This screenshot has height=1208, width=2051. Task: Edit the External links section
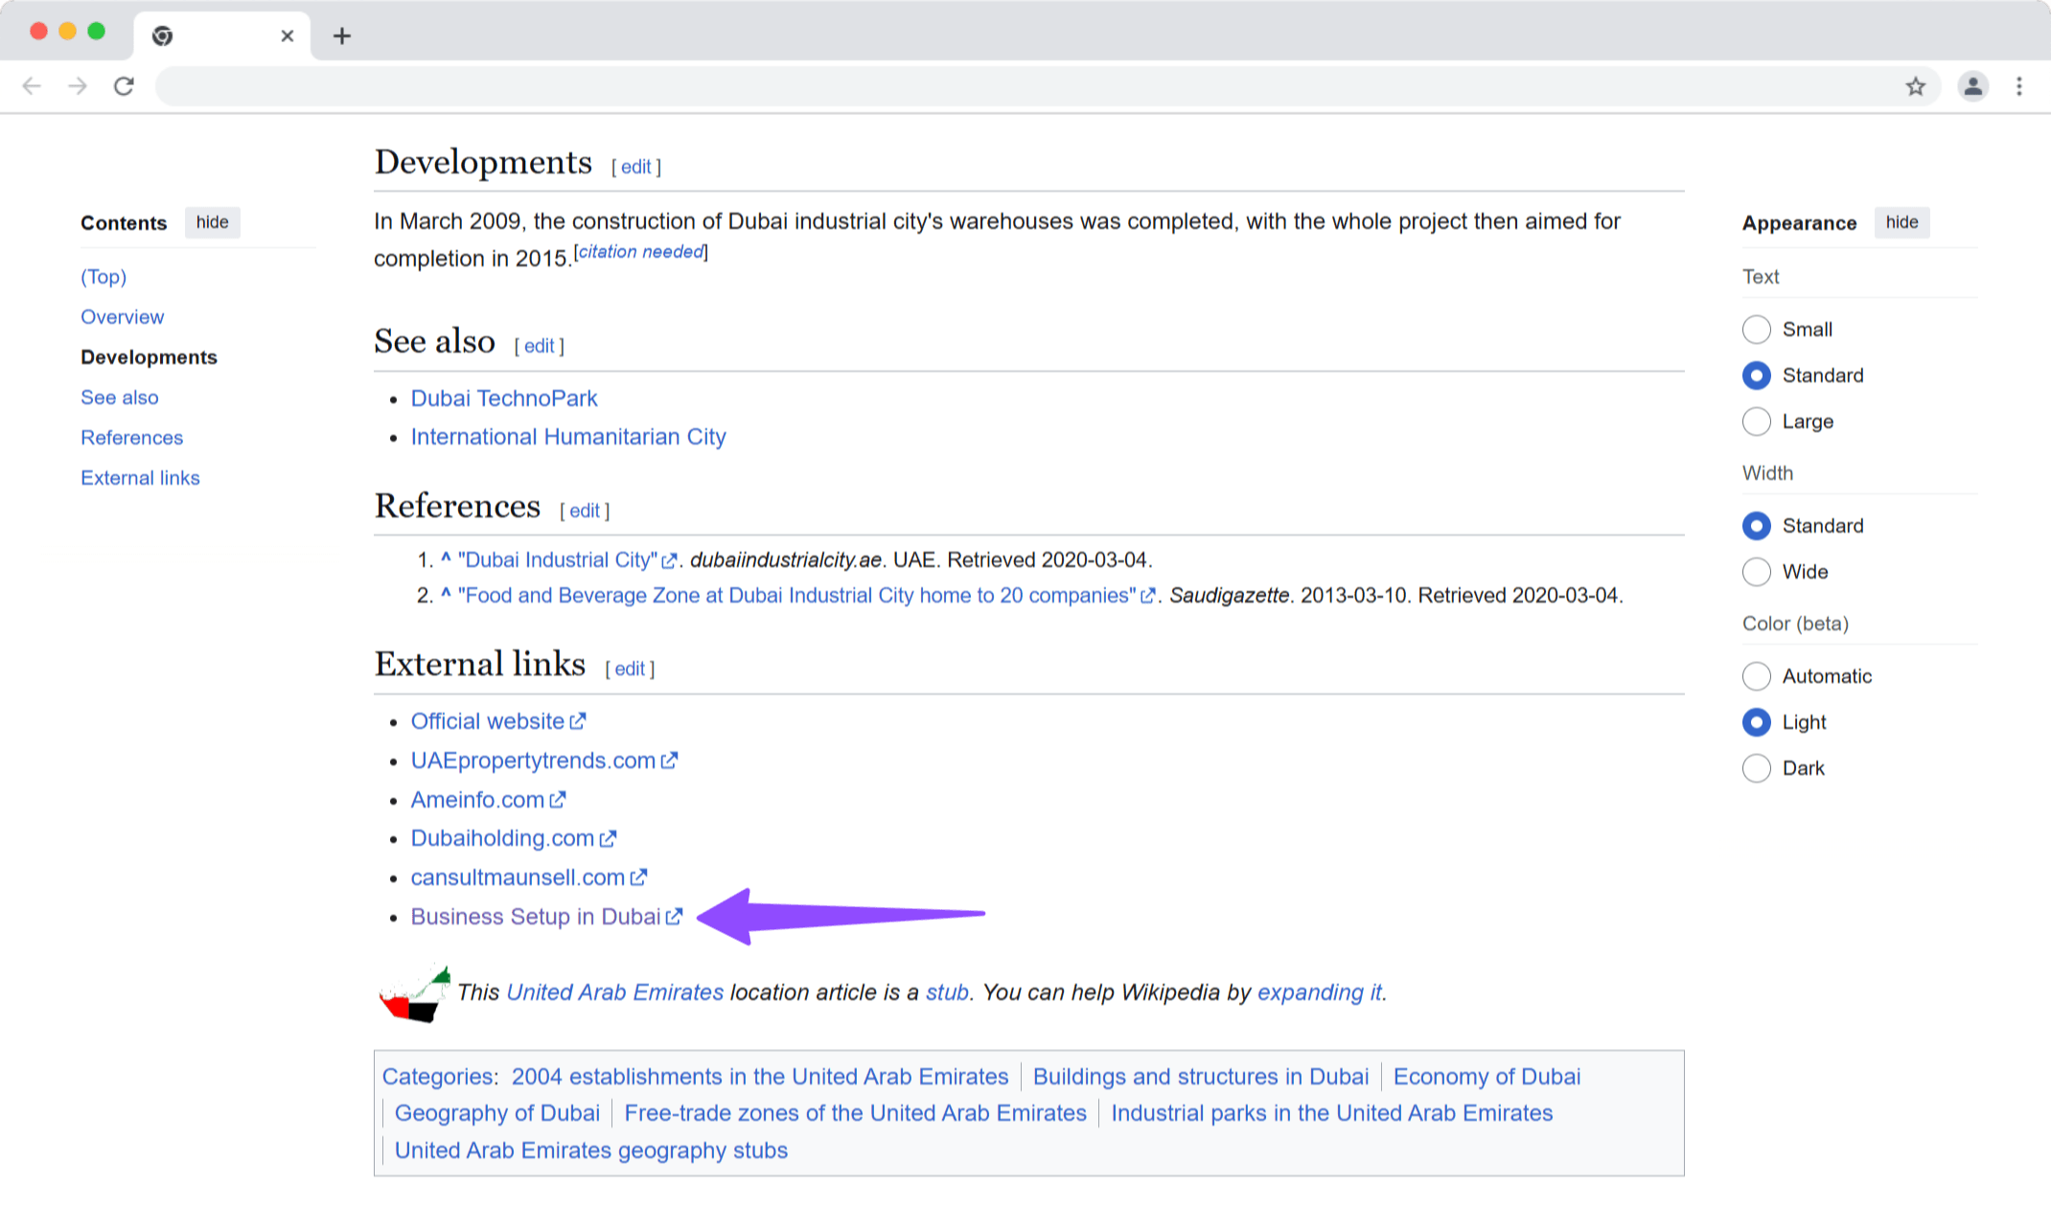coord(630,669)
